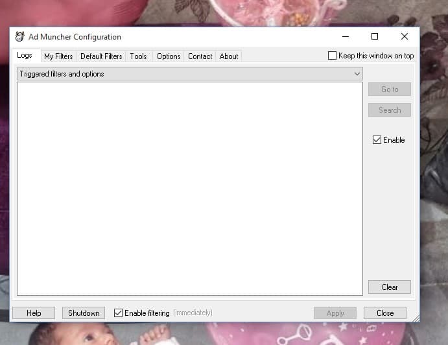Go to the Contact tab
448x345 pixels.
click(200, 56)
